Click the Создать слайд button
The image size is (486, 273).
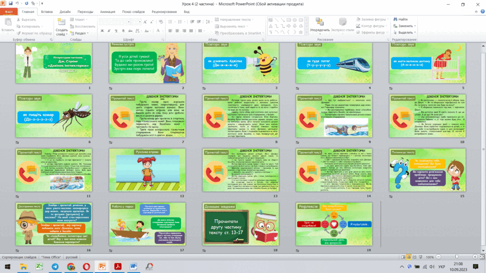[x=62, y=27]
